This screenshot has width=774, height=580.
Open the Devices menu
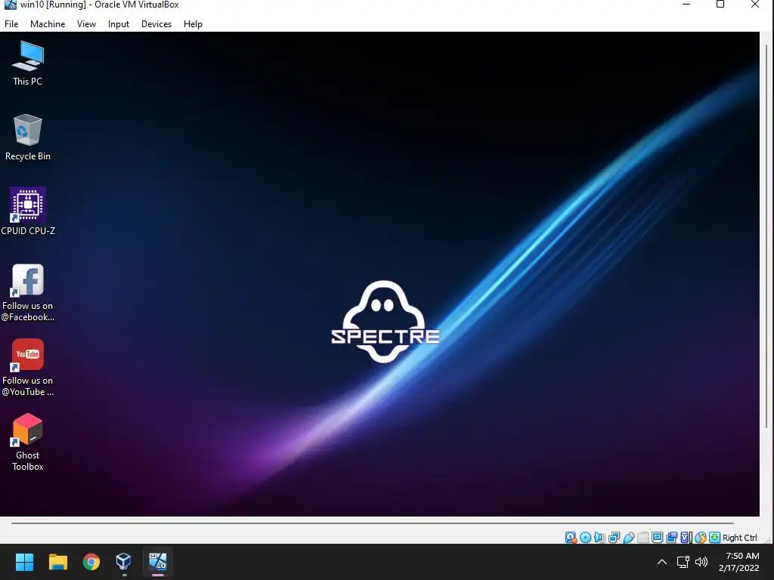pyautogui.click(x=156, y=23)
